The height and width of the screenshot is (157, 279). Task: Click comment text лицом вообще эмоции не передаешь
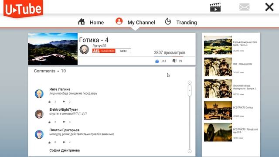[x=73, y=93]
